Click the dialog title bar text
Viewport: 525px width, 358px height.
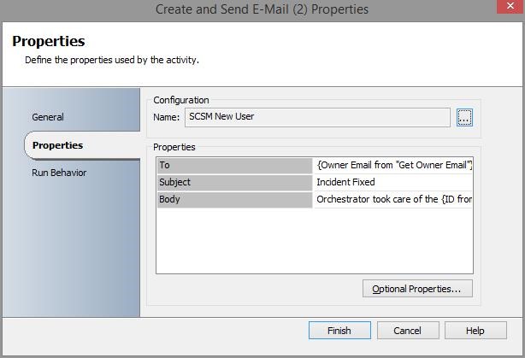click(x=262, y=9)
